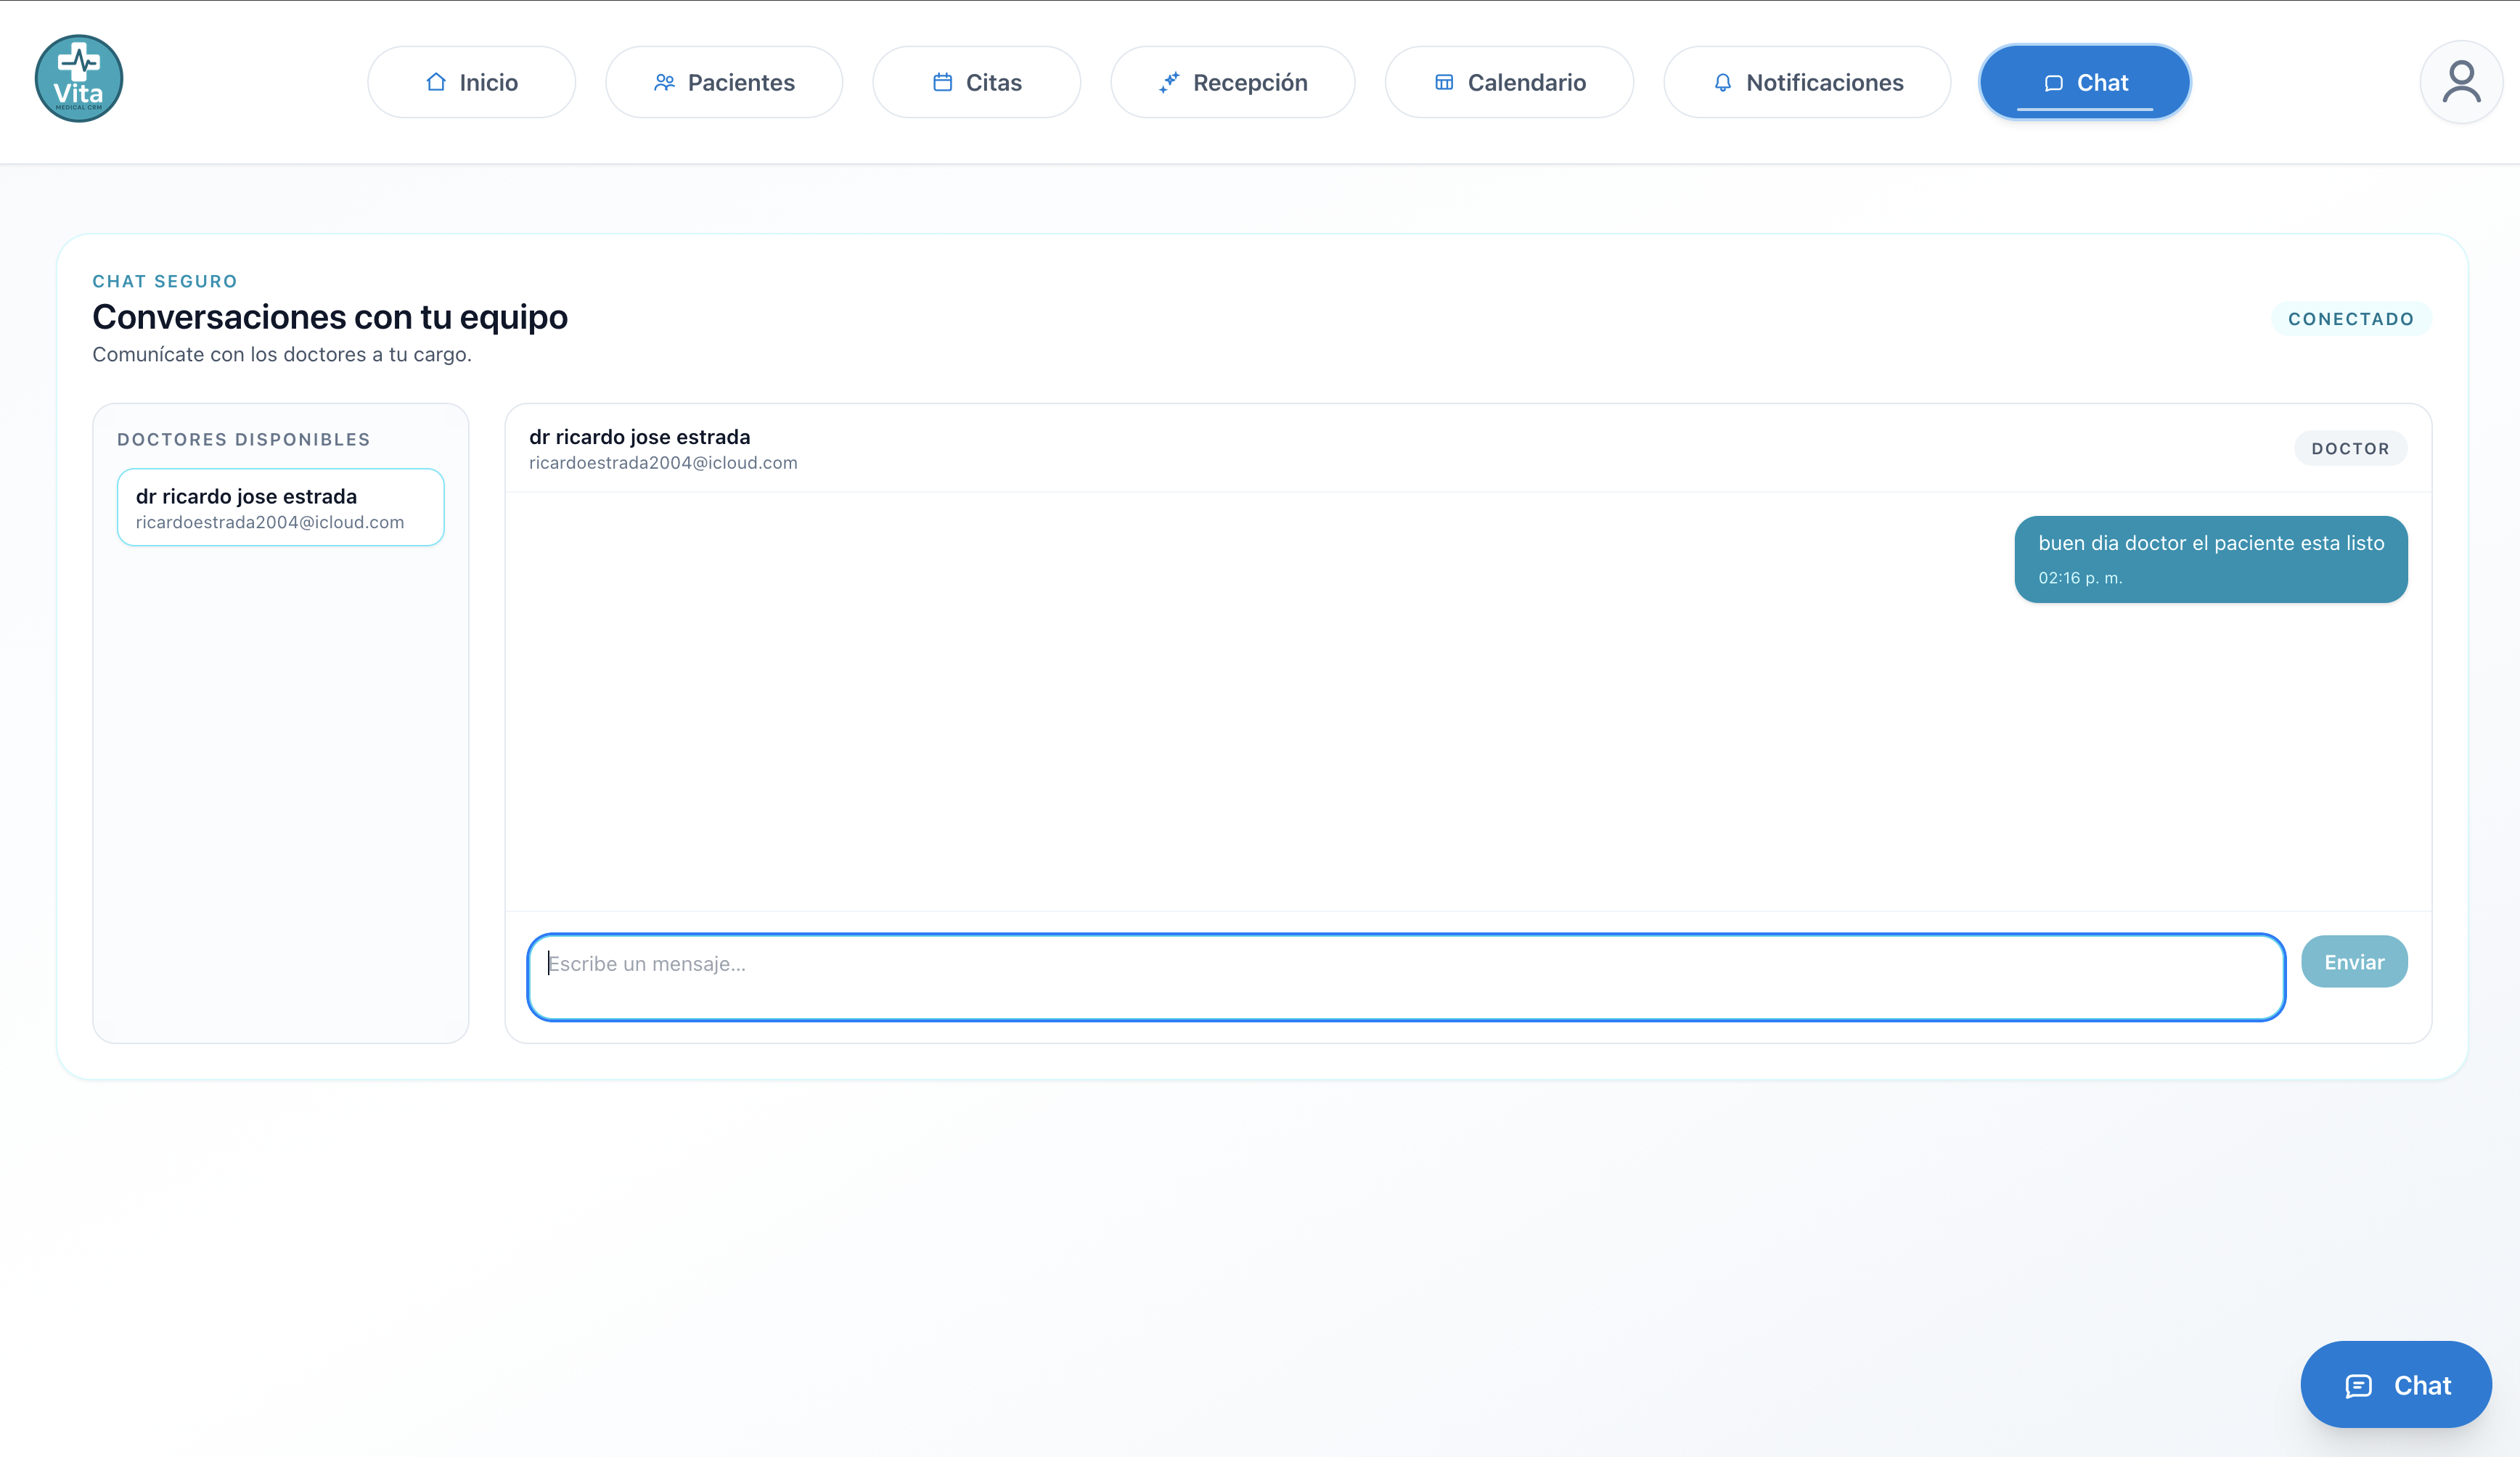Go to the Pacientes section
This screenshot has width=2520, height=1457.
tap(740, 82)
